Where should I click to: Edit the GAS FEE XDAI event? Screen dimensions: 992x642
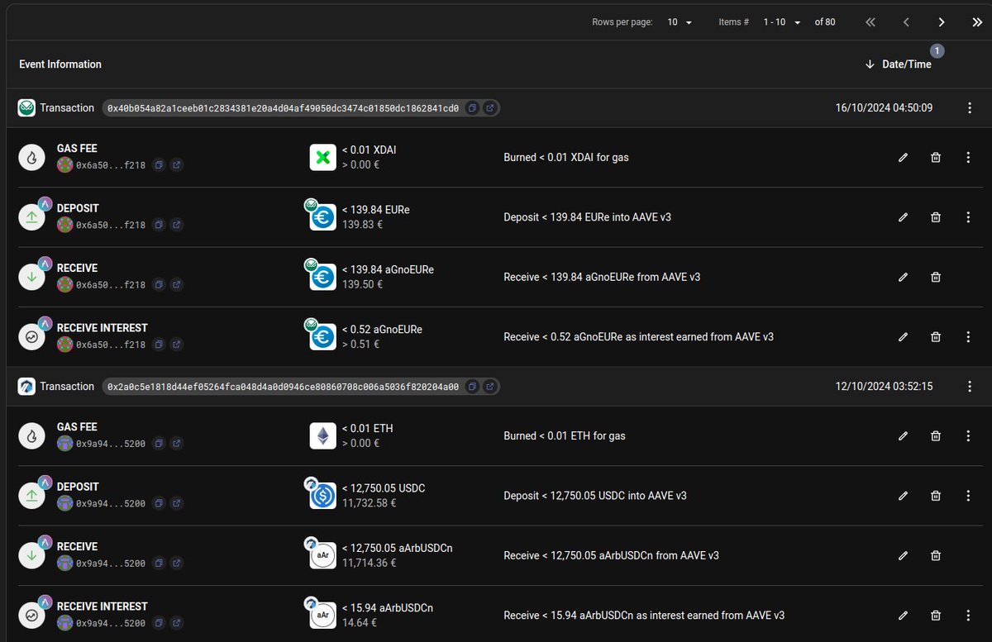coord(903,157)
